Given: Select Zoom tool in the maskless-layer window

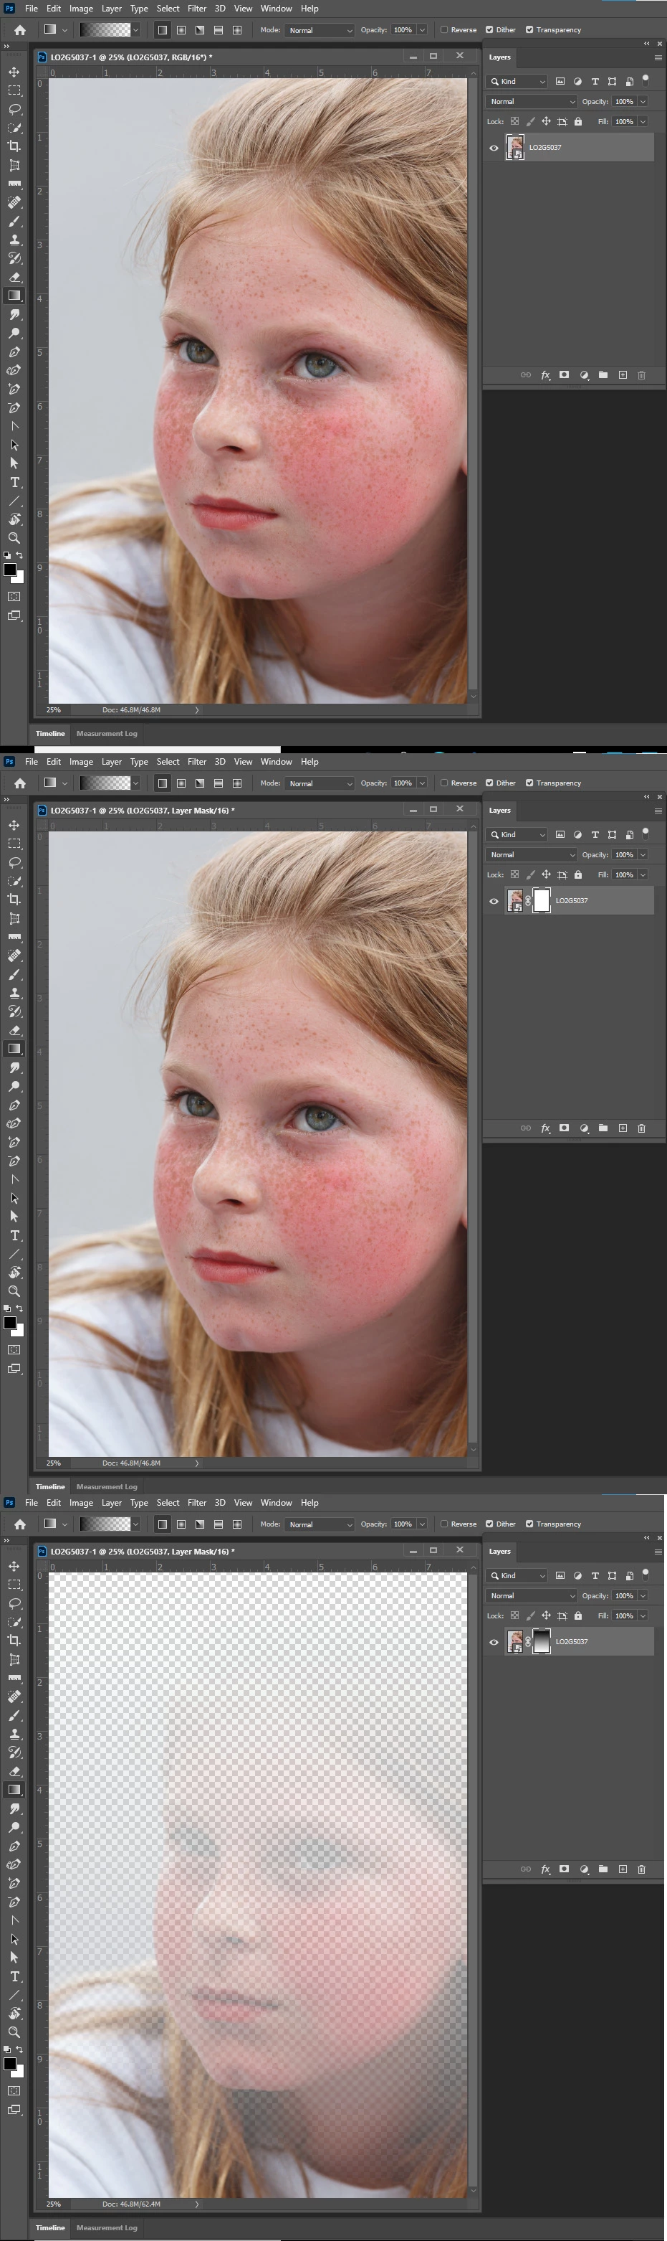Looking at the screenshot, I should pos(14,537).
